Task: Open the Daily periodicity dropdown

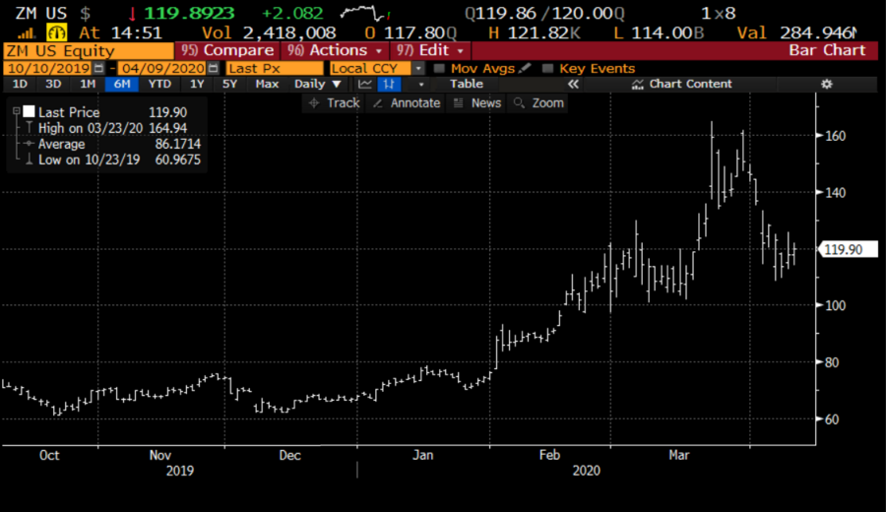Action: tap(318, 85)
